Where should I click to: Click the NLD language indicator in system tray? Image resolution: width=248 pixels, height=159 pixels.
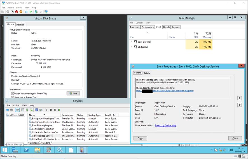pyautogui.click(x=231, y=150)
